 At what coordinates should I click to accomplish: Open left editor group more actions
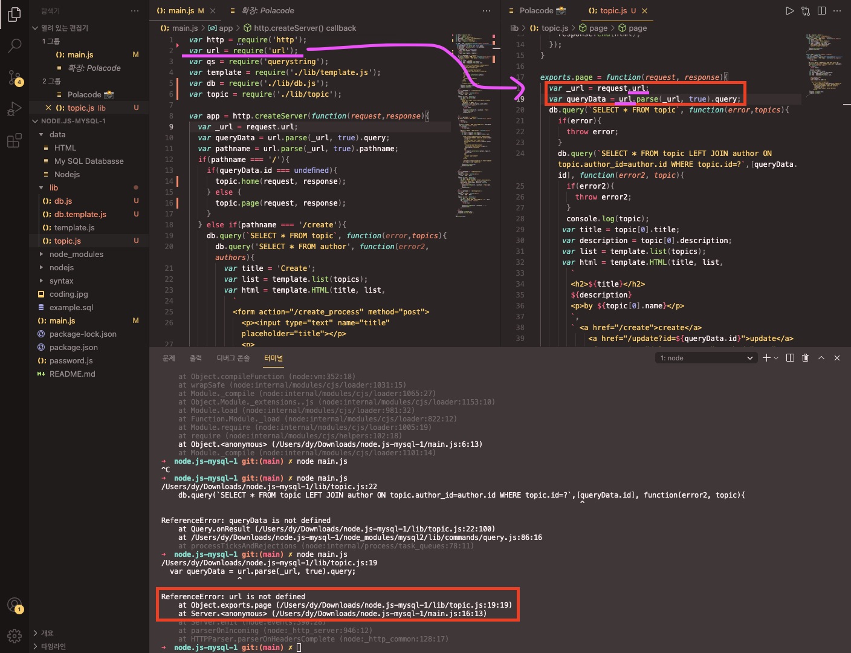pos(487,11)
